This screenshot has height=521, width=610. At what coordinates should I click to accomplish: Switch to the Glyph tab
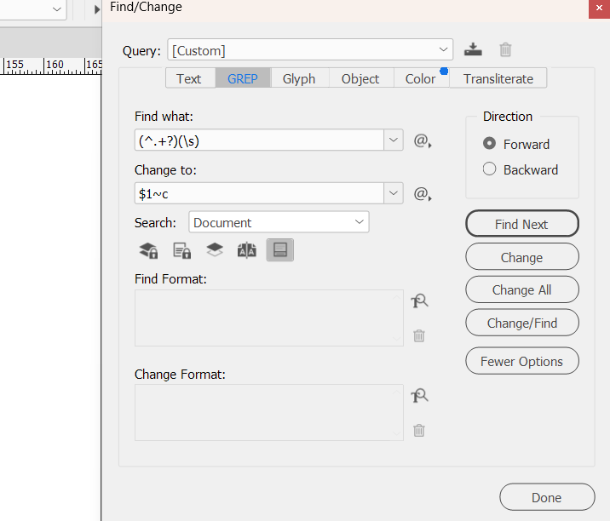point(300,78)
